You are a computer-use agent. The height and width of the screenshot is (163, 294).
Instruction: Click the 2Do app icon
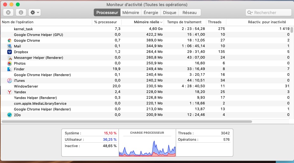coord(9,115)
